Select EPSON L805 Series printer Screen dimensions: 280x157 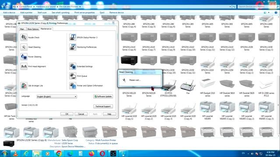[x=247, y=21]
